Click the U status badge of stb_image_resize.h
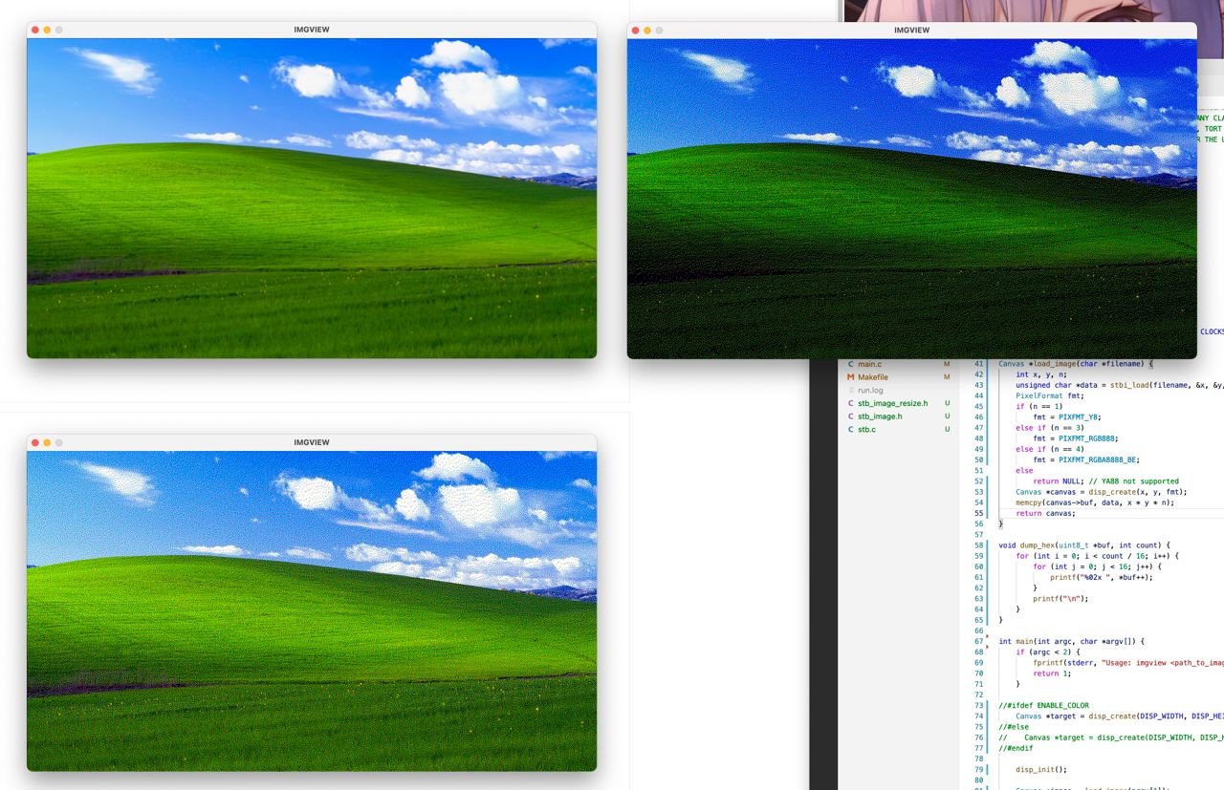 click(947, 403)
